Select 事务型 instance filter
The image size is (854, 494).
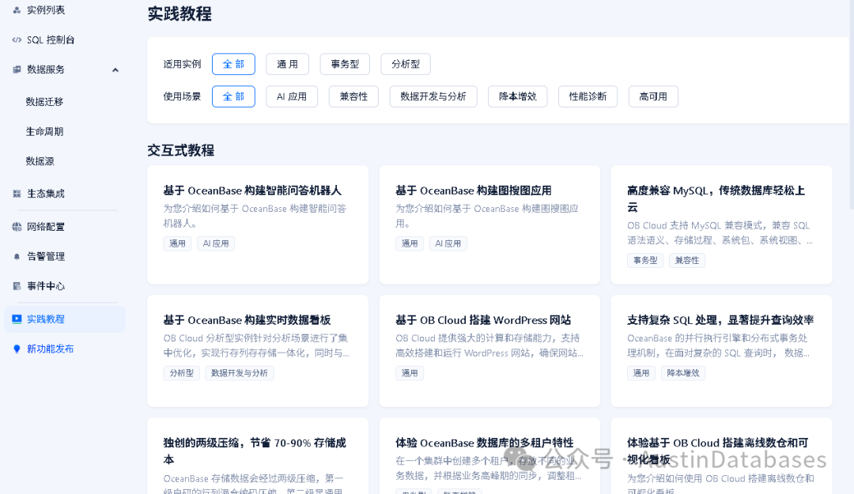click(345, 64)
